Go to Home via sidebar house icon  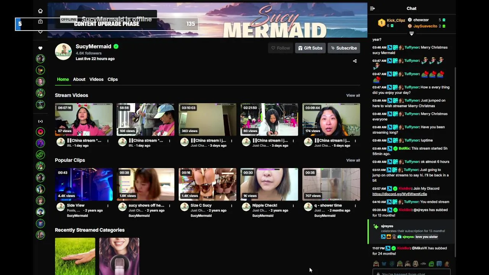pyautogui.click(x=40, y=11)
